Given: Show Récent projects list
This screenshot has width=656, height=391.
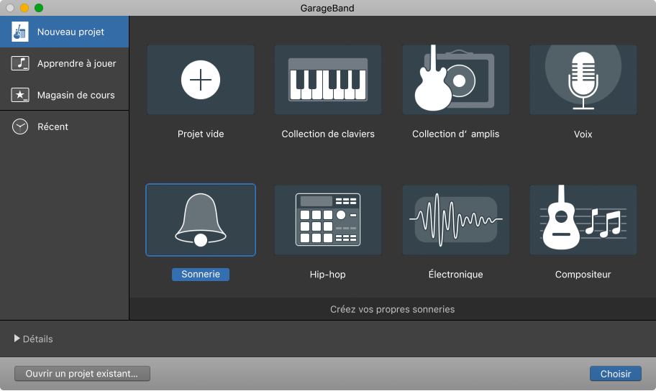Looking at the screenshot, I should click(65, 126).
